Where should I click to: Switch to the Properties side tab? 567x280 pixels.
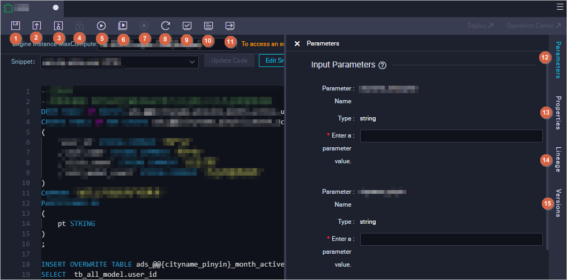pyautogui.click(x=558, y=113)
